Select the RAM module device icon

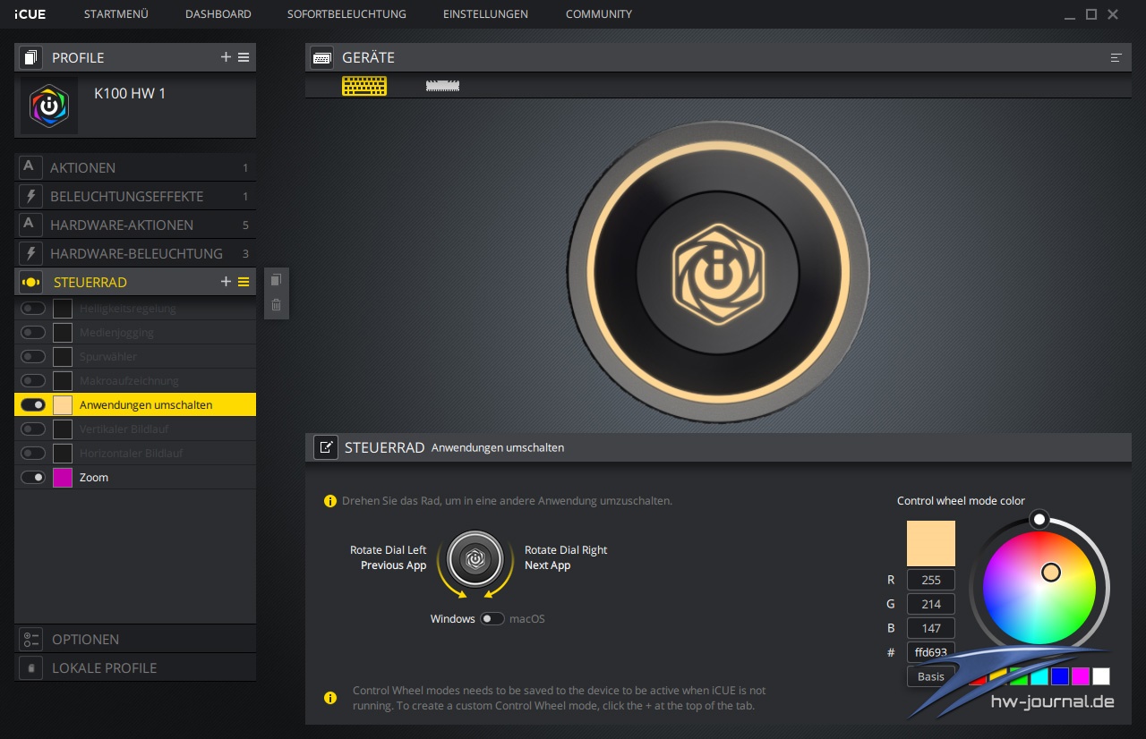point(442,86)
